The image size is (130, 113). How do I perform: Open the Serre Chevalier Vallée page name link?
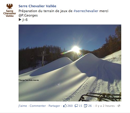point(37,6)
